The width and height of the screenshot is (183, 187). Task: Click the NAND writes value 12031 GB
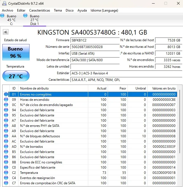[169, 54]
